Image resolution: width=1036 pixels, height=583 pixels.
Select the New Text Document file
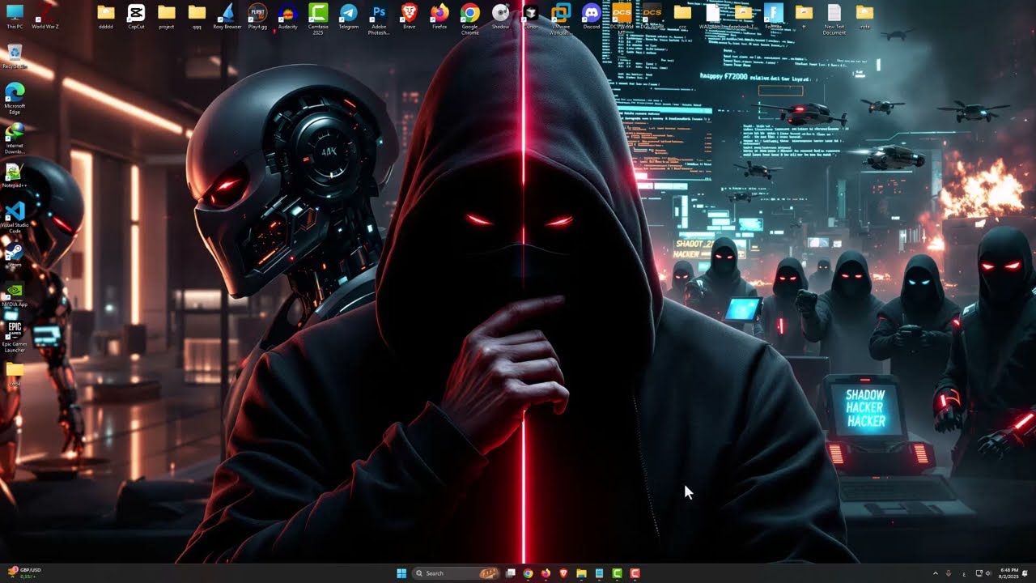click(x=834, y=13)
